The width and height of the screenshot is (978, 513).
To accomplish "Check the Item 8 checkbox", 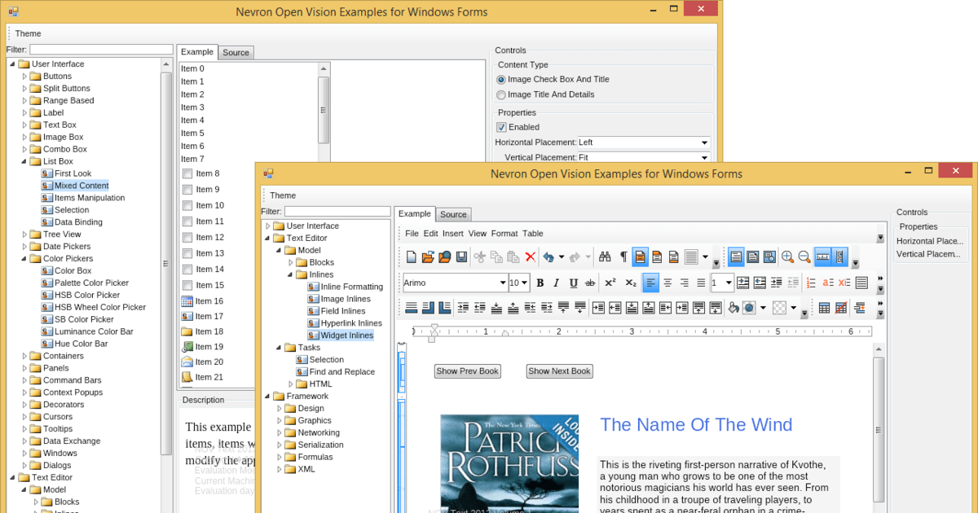I will point(187,173).
